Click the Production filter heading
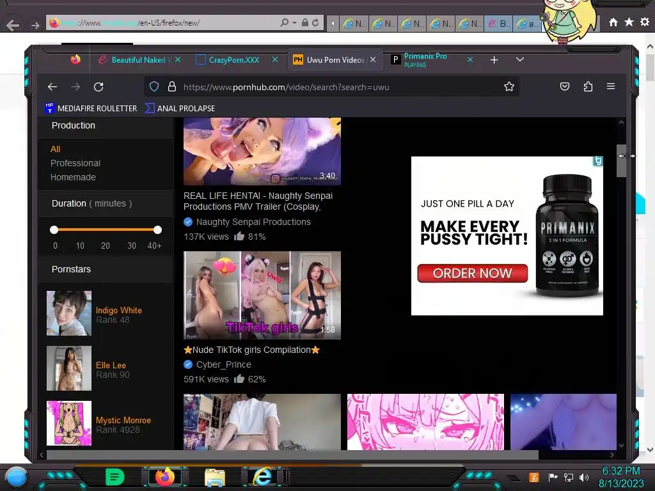The image size is (655, 491). click(74, 125)
